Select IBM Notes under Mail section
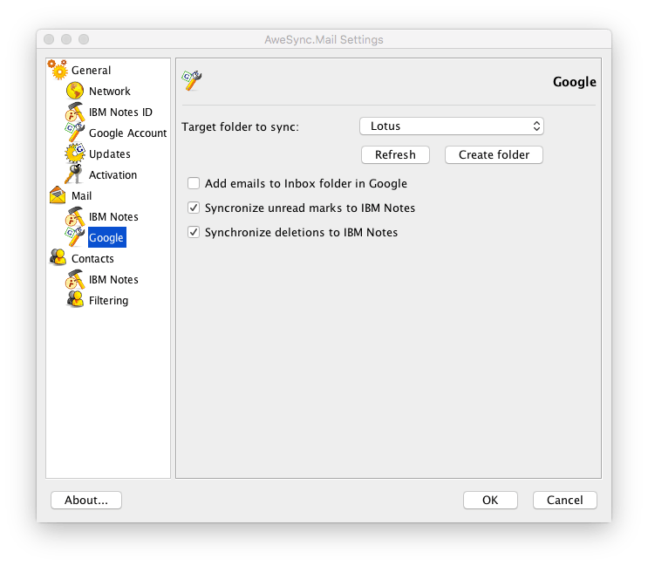 coord(113,216)
